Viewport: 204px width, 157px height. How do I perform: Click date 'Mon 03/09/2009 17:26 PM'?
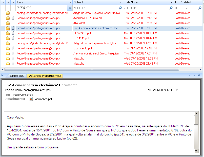[x=141, y=43]
